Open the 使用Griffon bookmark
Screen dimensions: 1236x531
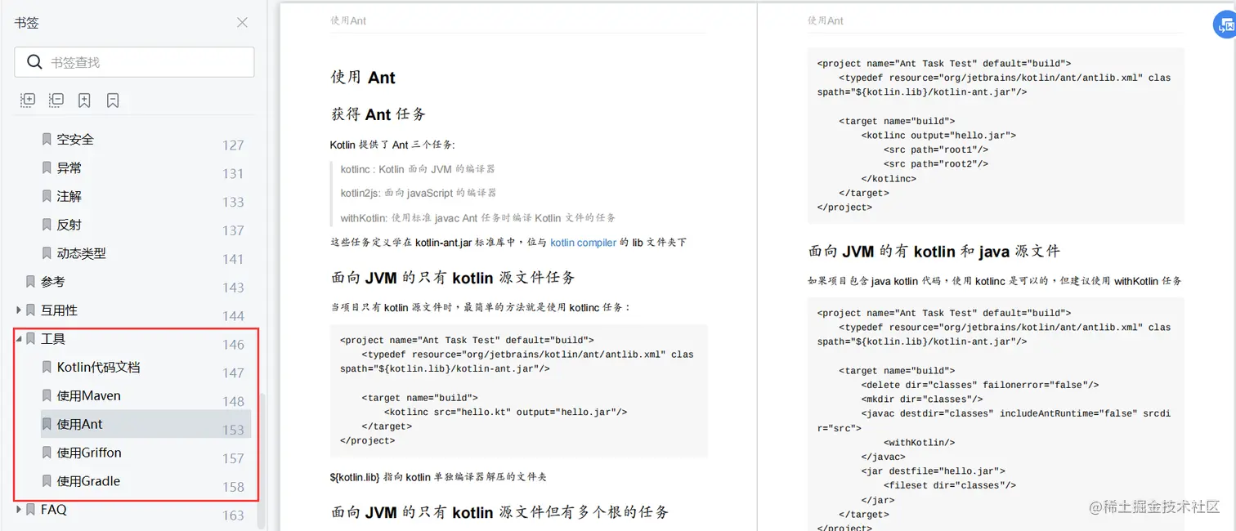click(89, 453)
